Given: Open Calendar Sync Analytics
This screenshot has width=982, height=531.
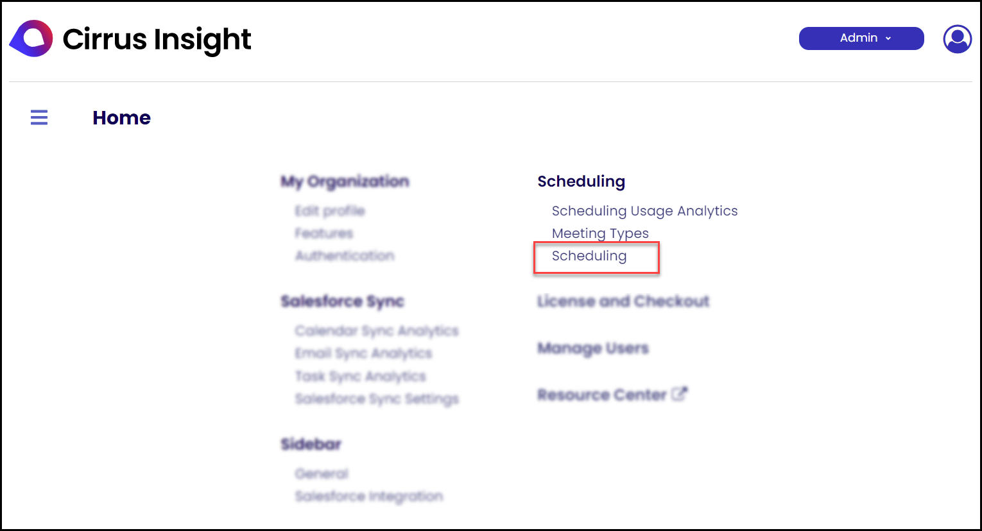Looking at the screenshot, I should click(377, 331).
